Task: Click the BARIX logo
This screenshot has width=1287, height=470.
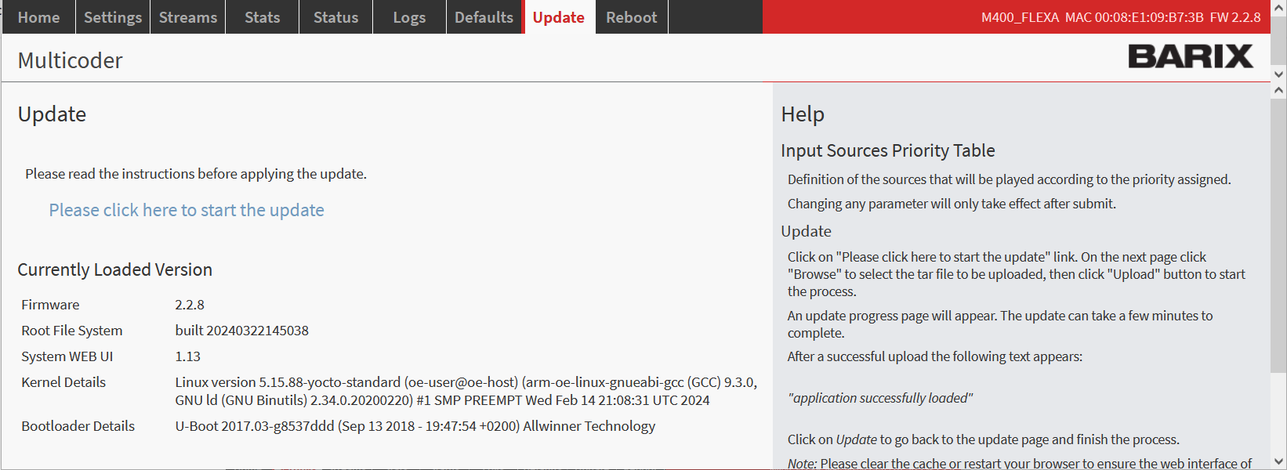Action: coord(1190,56)
